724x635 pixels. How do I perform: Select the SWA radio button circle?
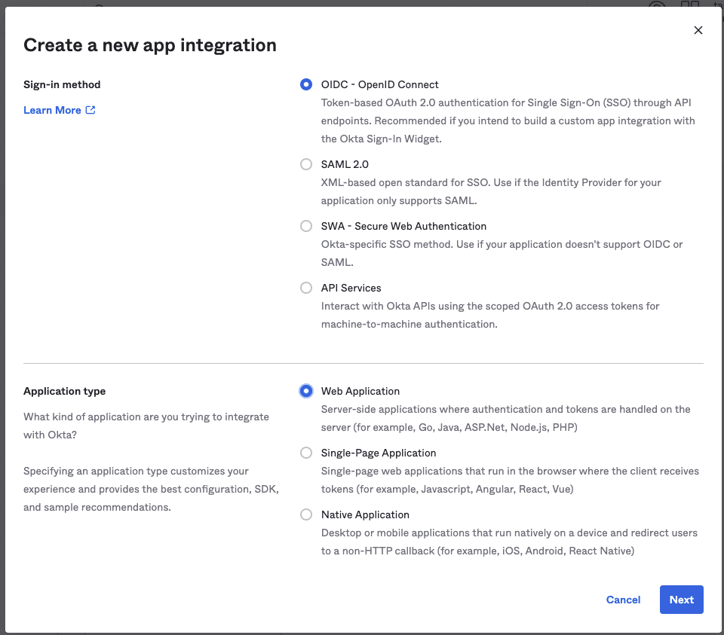click(305, 226)
